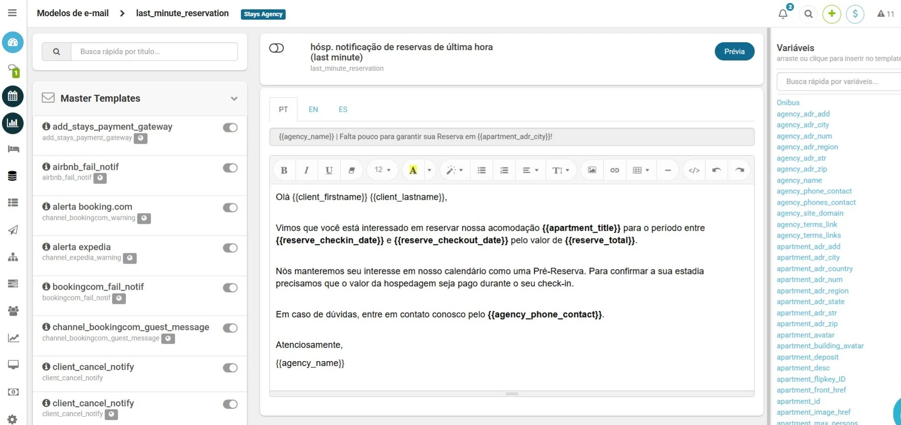Redo the last editor change
The height and width of the screenshot is (425, 901).
(x=740, y=170)
